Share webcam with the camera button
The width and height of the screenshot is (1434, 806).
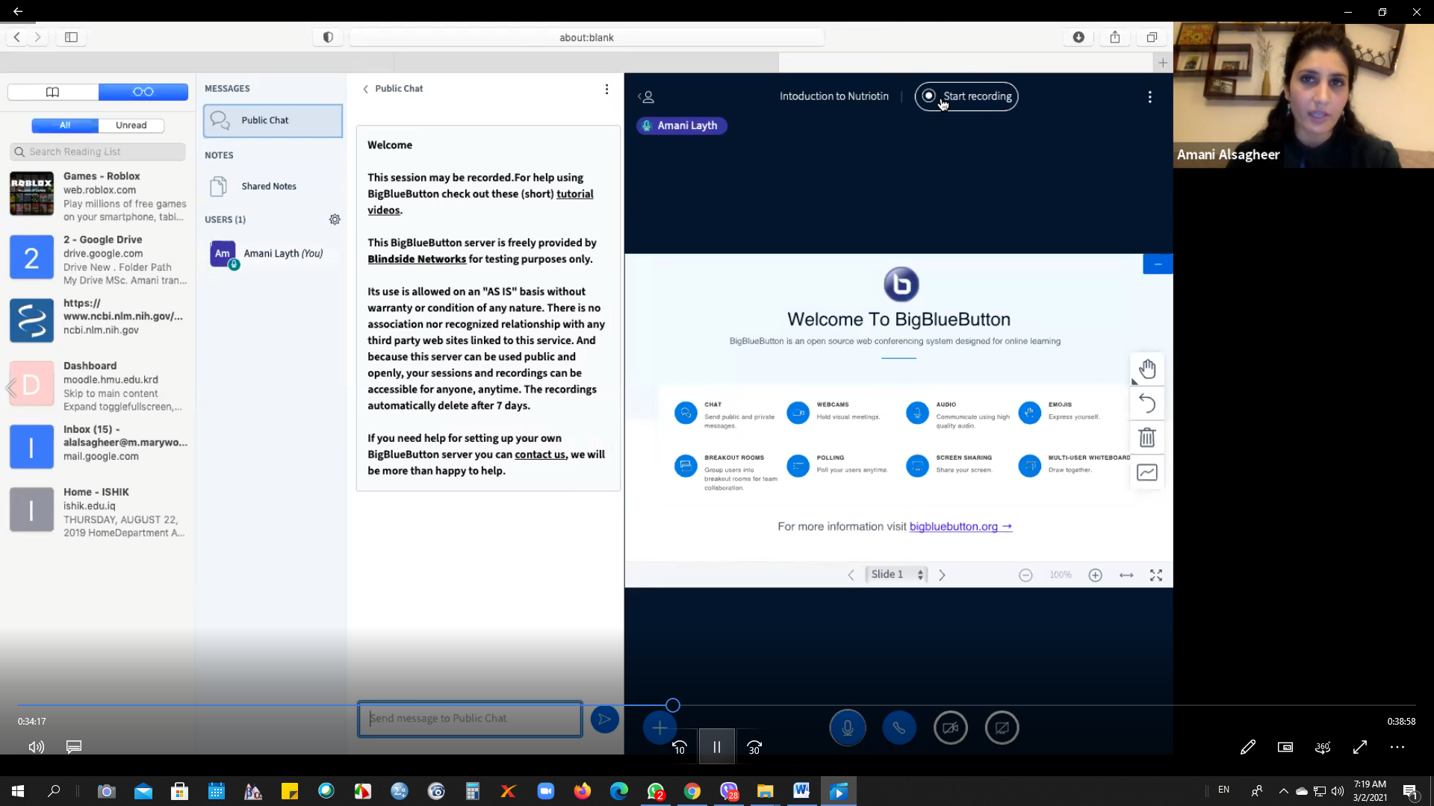[x=951, y=728]
